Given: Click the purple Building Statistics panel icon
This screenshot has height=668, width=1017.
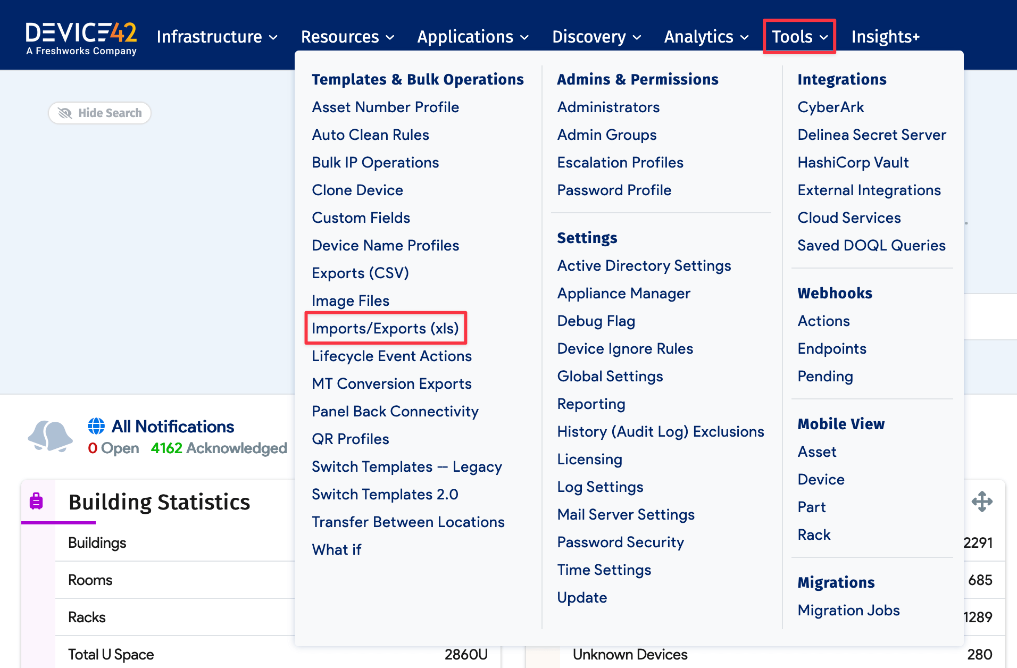Looking at the screenshot, I should [36, 500].
